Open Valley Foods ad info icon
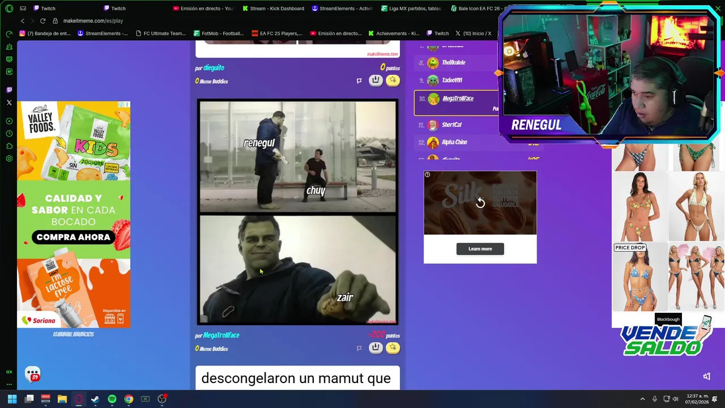Screen dimensions: 725x408 pyautogui.click(x=121, y=105)
